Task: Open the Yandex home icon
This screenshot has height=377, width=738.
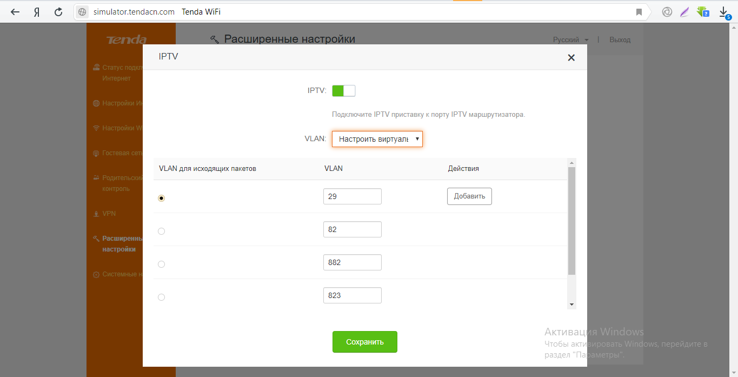Action: (37, 12)
